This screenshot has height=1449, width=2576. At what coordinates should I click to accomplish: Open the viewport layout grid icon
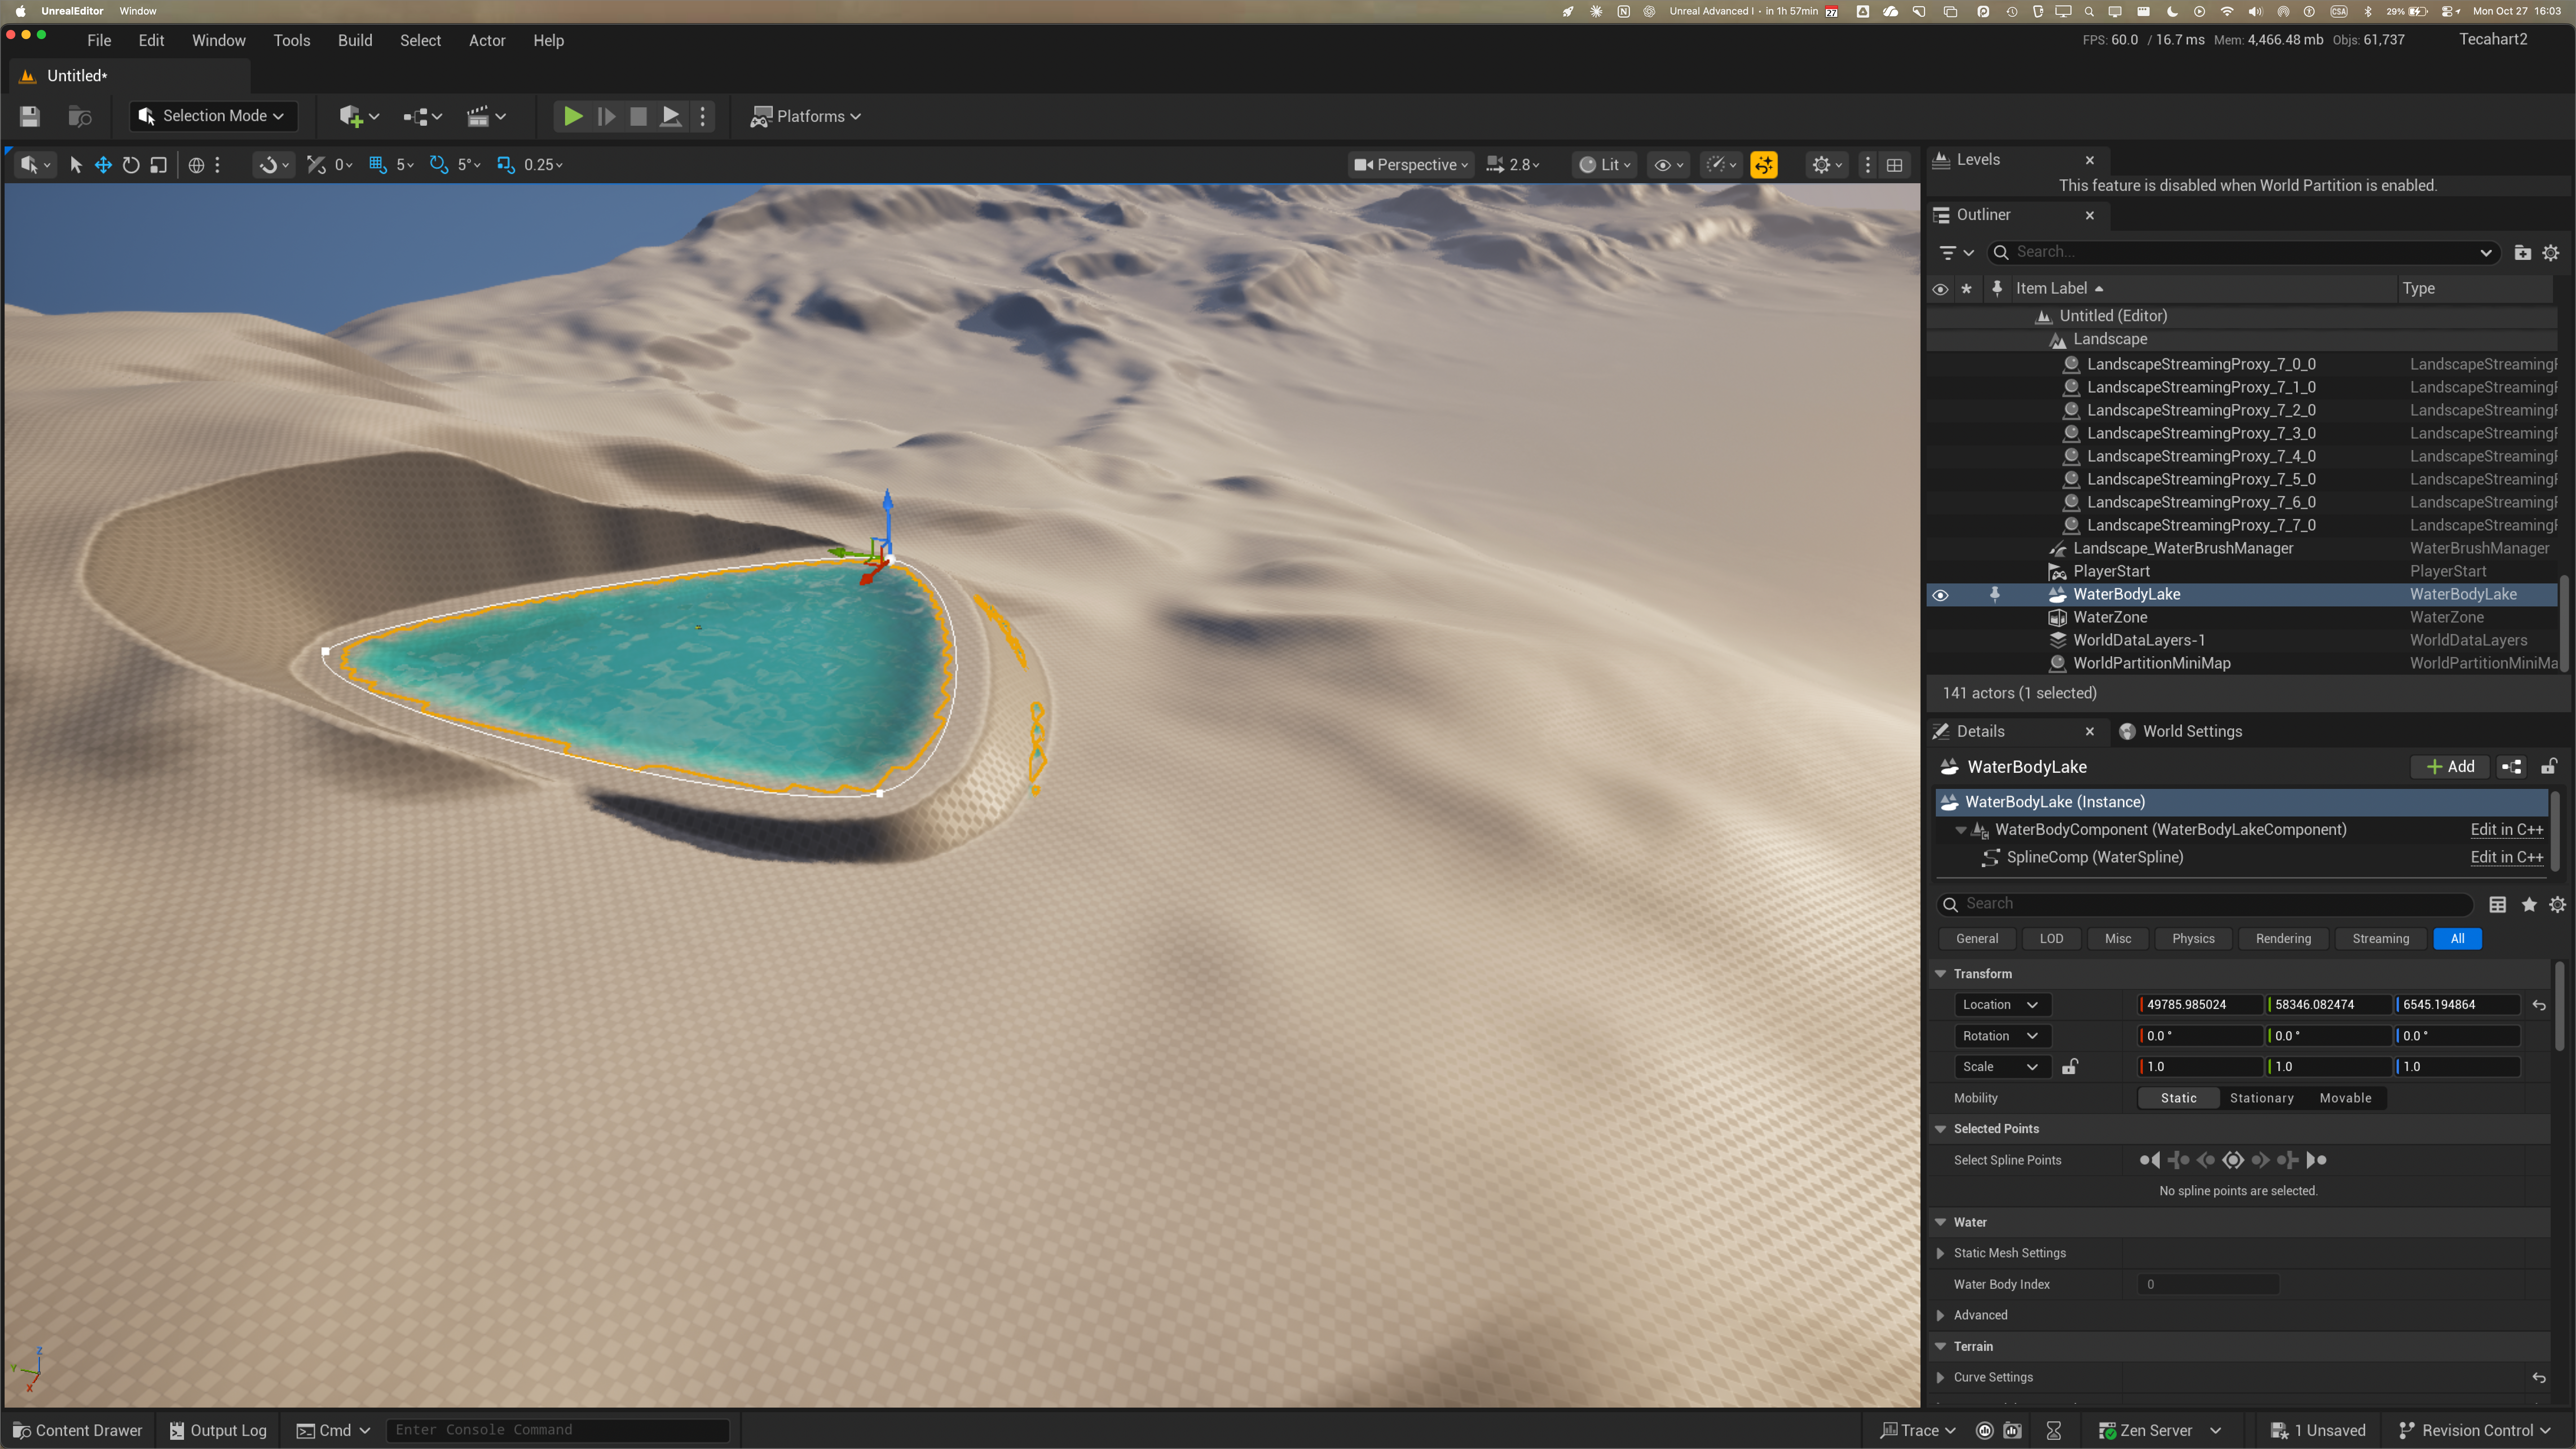(x=1894, y=165)
